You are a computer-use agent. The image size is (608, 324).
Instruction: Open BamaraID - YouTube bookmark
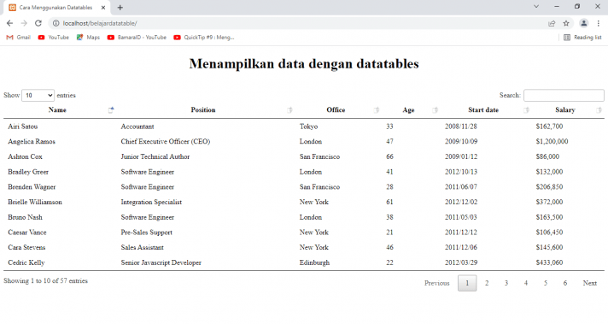tap(137, 38)
